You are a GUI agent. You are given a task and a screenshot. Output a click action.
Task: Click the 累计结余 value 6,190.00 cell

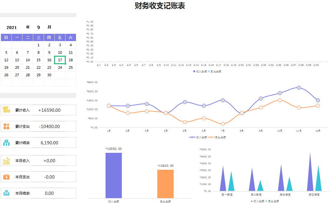point(50,143)
